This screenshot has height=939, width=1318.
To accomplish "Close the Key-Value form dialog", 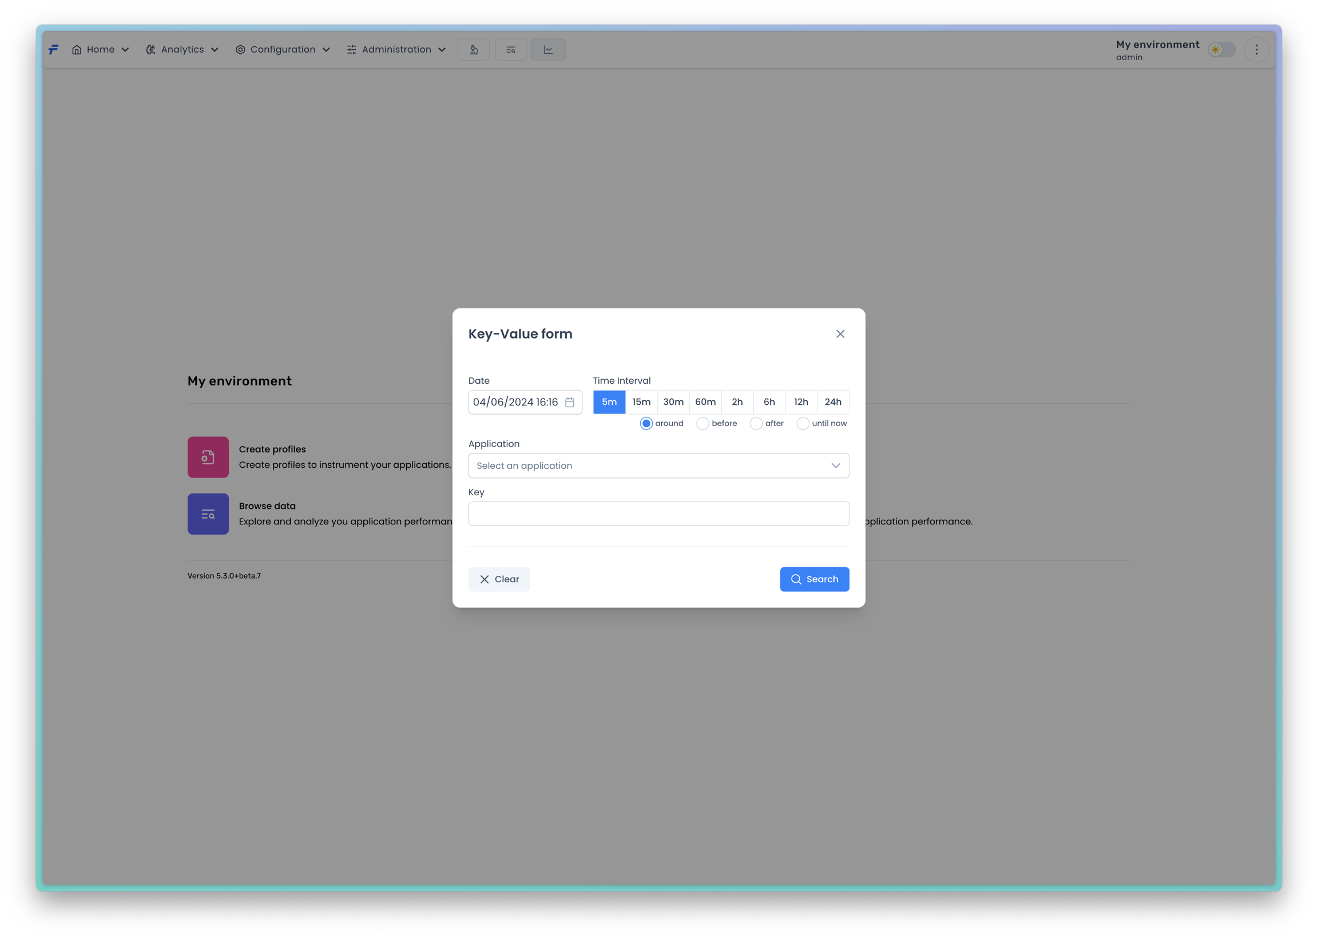I will coord(840,333).
